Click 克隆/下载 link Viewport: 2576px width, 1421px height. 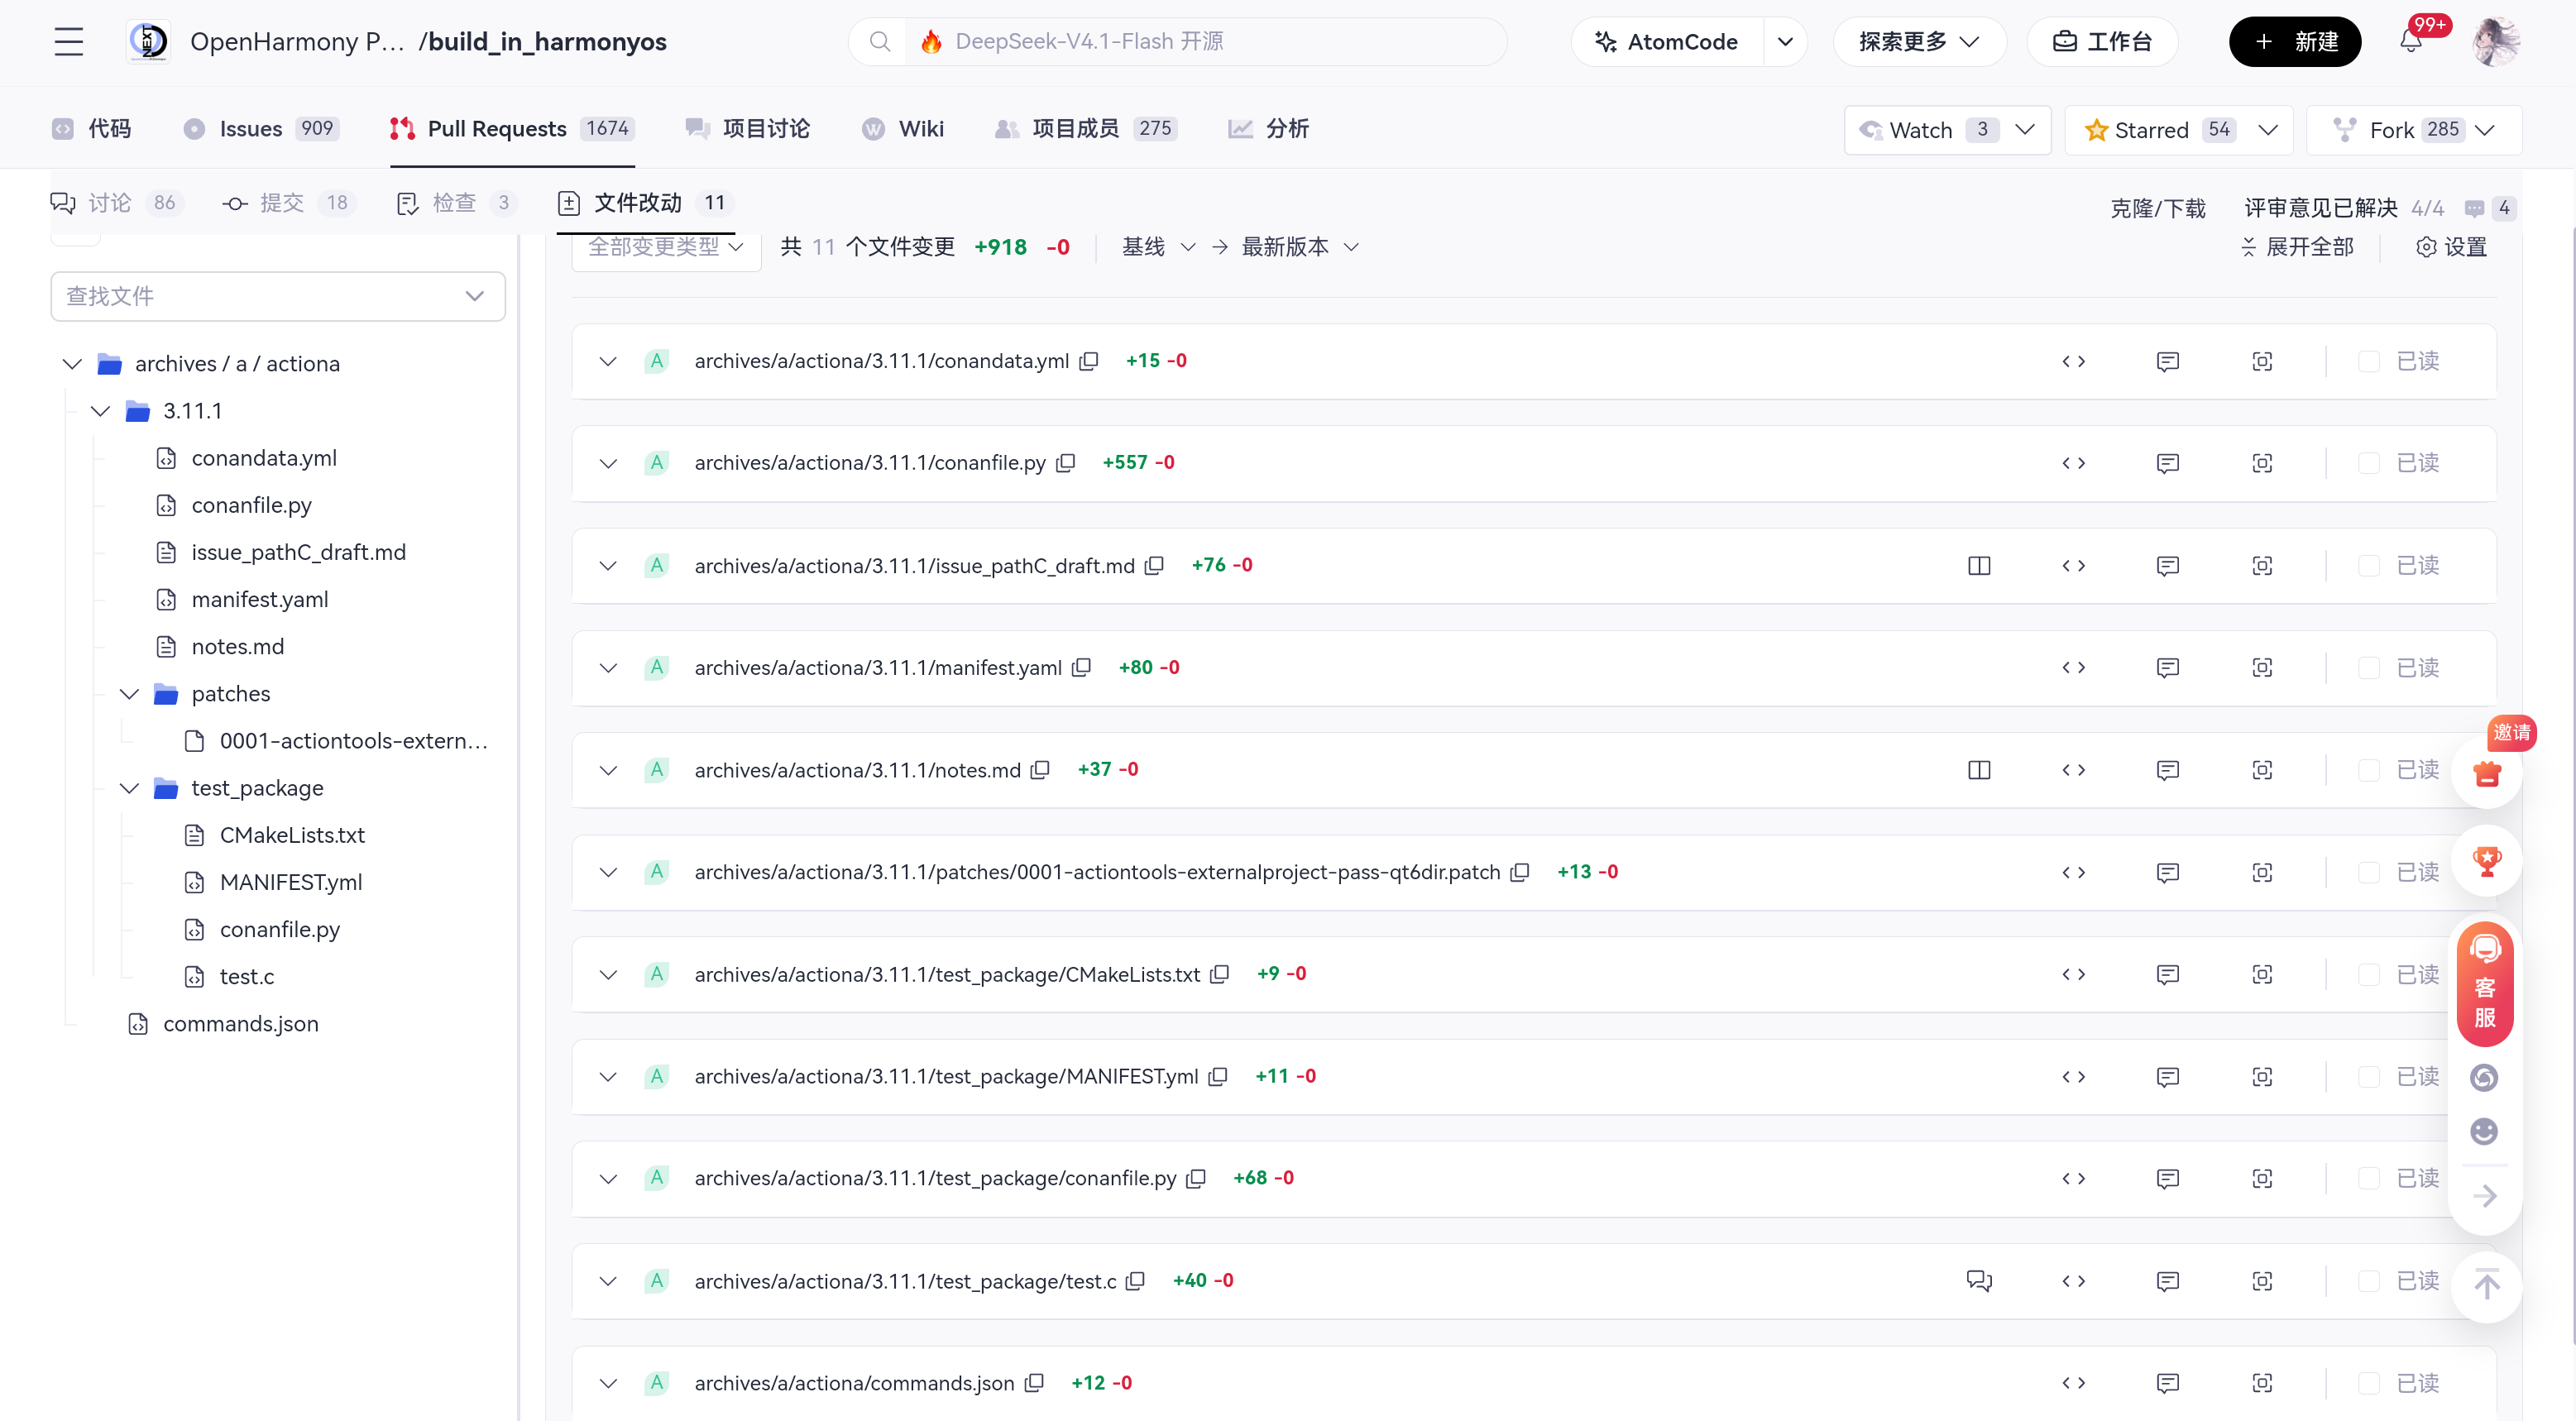coord(2158,208)
